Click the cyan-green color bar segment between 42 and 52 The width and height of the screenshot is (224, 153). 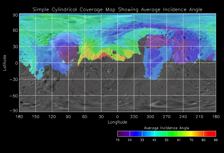161,134
